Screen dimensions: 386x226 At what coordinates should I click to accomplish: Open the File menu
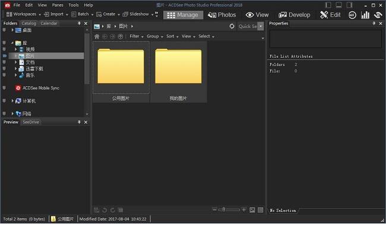click(17, 5)
